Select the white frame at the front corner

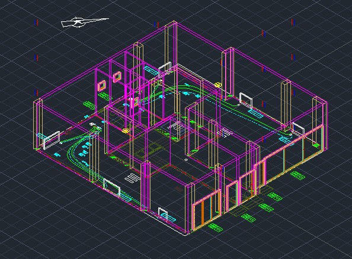[163, 213]
